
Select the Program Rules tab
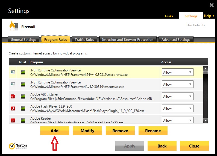tap(55, 39)
